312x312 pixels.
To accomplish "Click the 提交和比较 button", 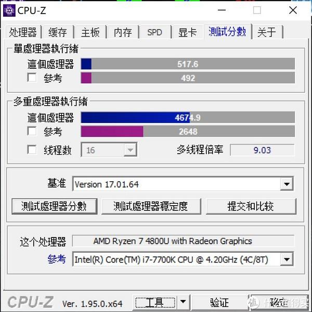I will (x=251, y=206).
